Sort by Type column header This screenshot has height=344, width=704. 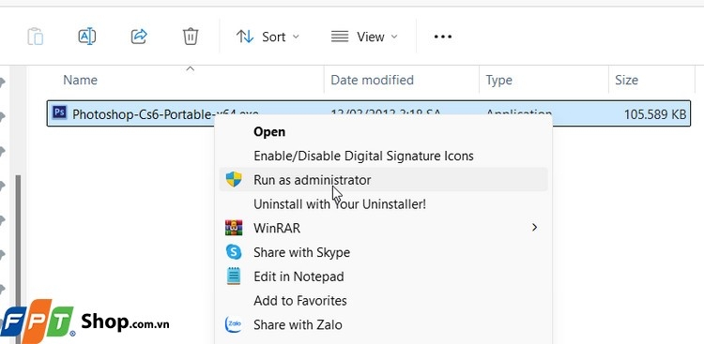[498, 81]
